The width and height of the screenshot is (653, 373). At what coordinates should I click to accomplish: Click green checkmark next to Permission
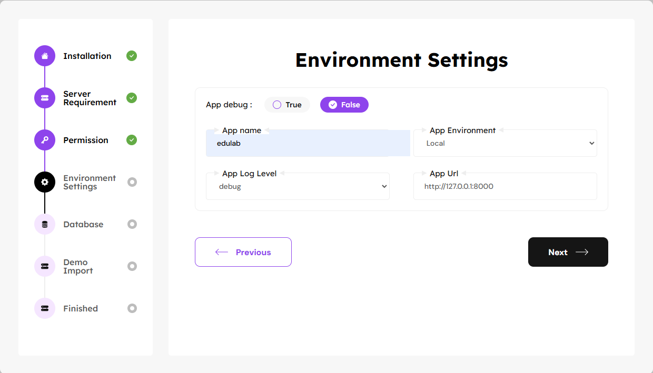[x=132, y=140]
